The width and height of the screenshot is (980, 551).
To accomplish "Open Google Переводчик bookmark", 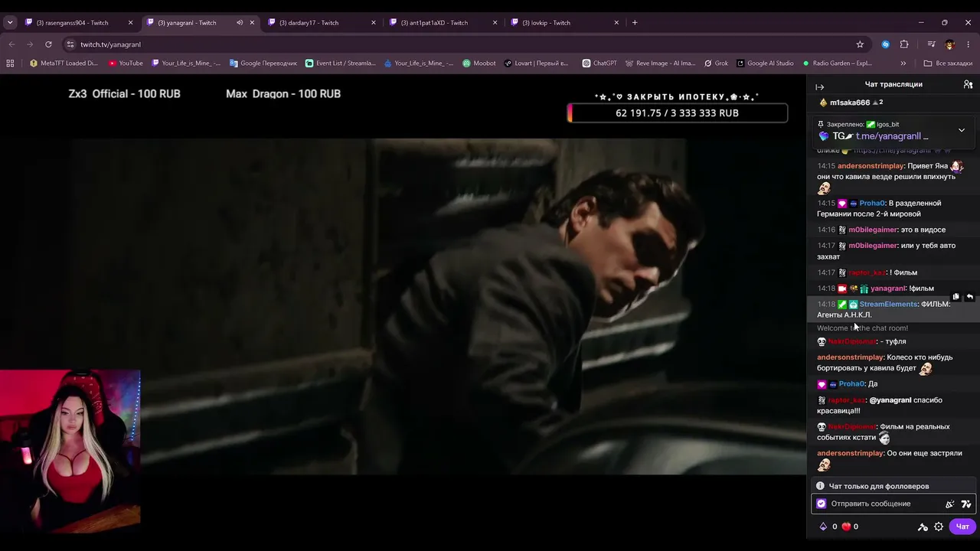I will click(x=263, y=64).
